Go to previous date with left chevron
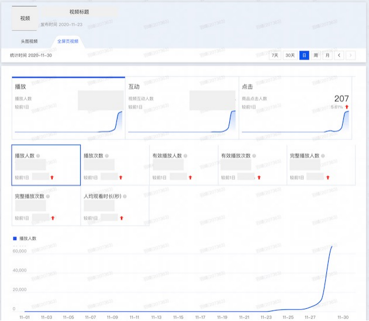The width and height of the screenshot is (369, 321). [339, 55]
